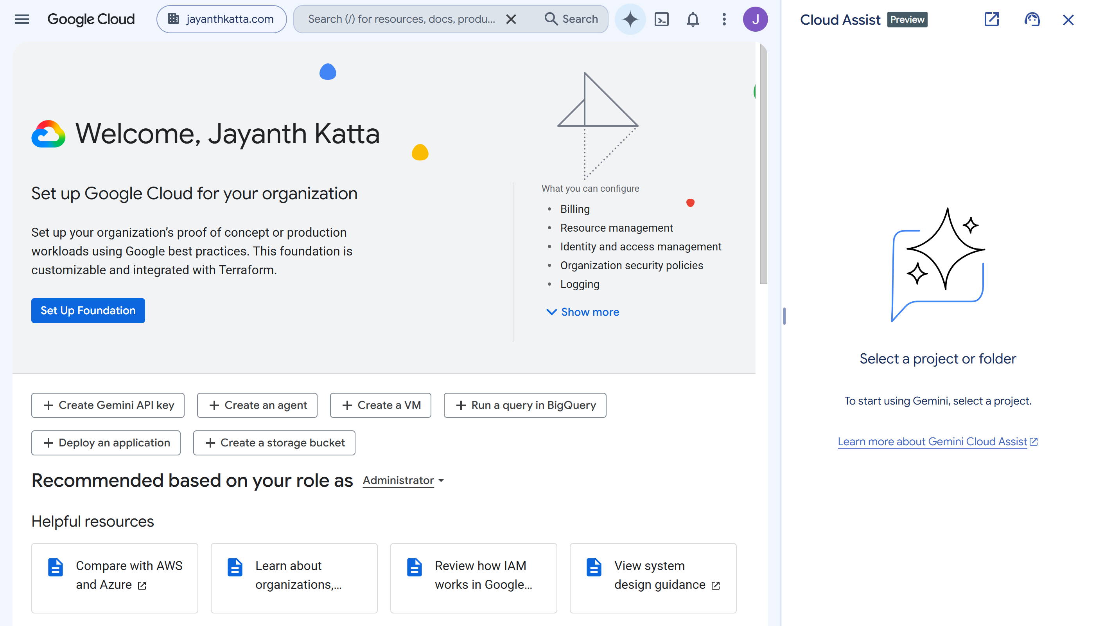
Task: Click the document icon on the AWS comparison card
Action: coord(56,567)
